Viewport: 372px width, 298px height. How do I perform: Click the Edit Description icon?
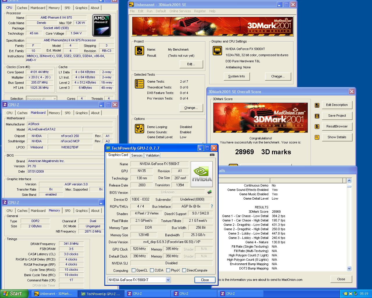[317, 105]
